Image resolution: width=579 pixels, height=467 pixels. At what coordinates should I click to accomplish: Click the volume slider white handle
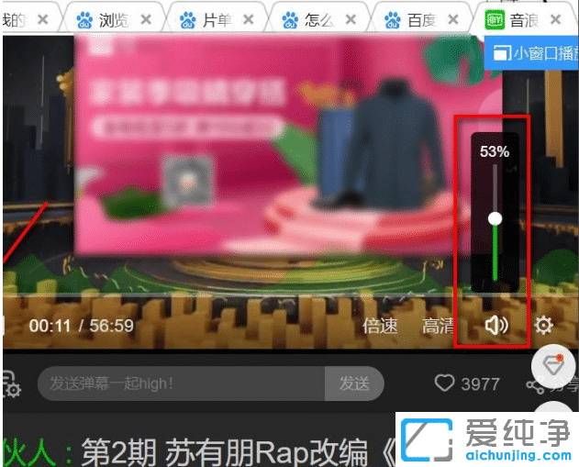(x=495, y=218)
